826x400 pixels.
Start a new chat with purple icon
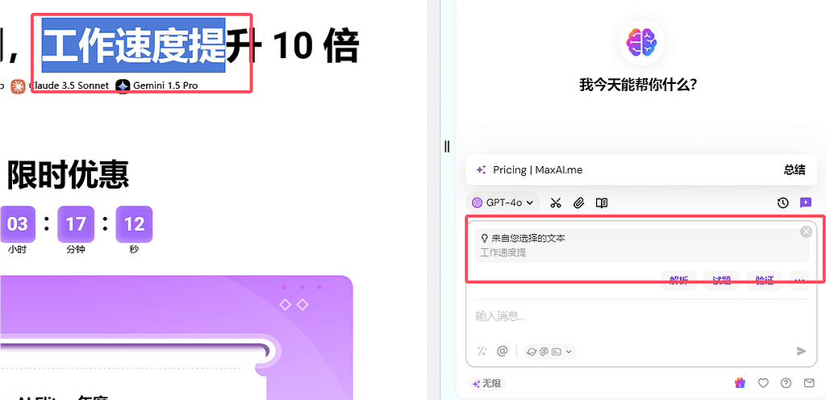click(x=806, y=202)
